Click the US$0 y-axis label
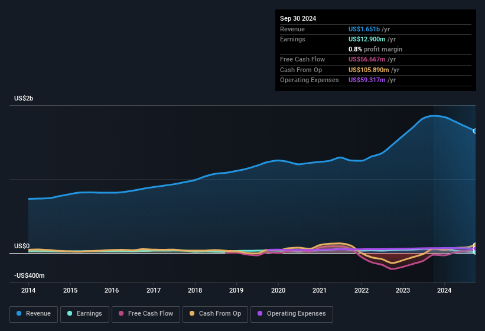 [22, 246]
